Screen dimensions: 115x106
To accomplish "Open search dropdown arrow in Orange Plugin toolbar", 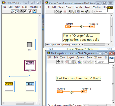I will 94,12.
